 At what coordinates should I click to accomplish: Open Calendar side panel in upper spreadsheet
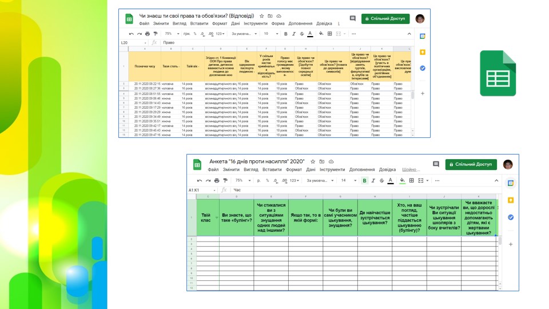tap(423, 36)
